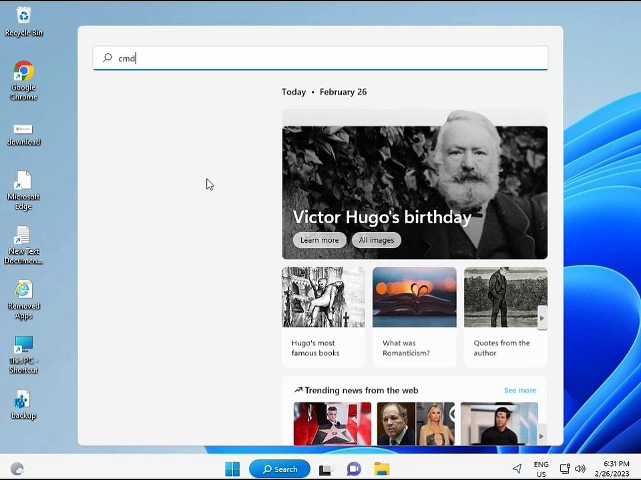Click the See more link
This screenshot has height=480, width=641.
(520, 390)
